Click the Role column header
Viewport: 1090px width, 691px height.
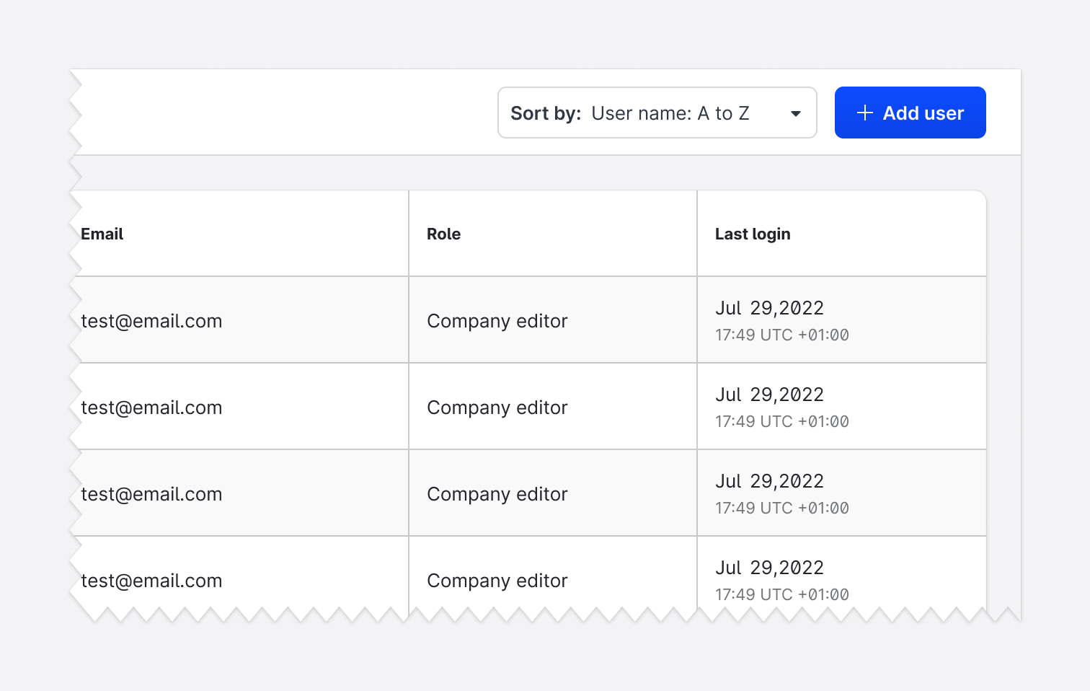[443, 234]
